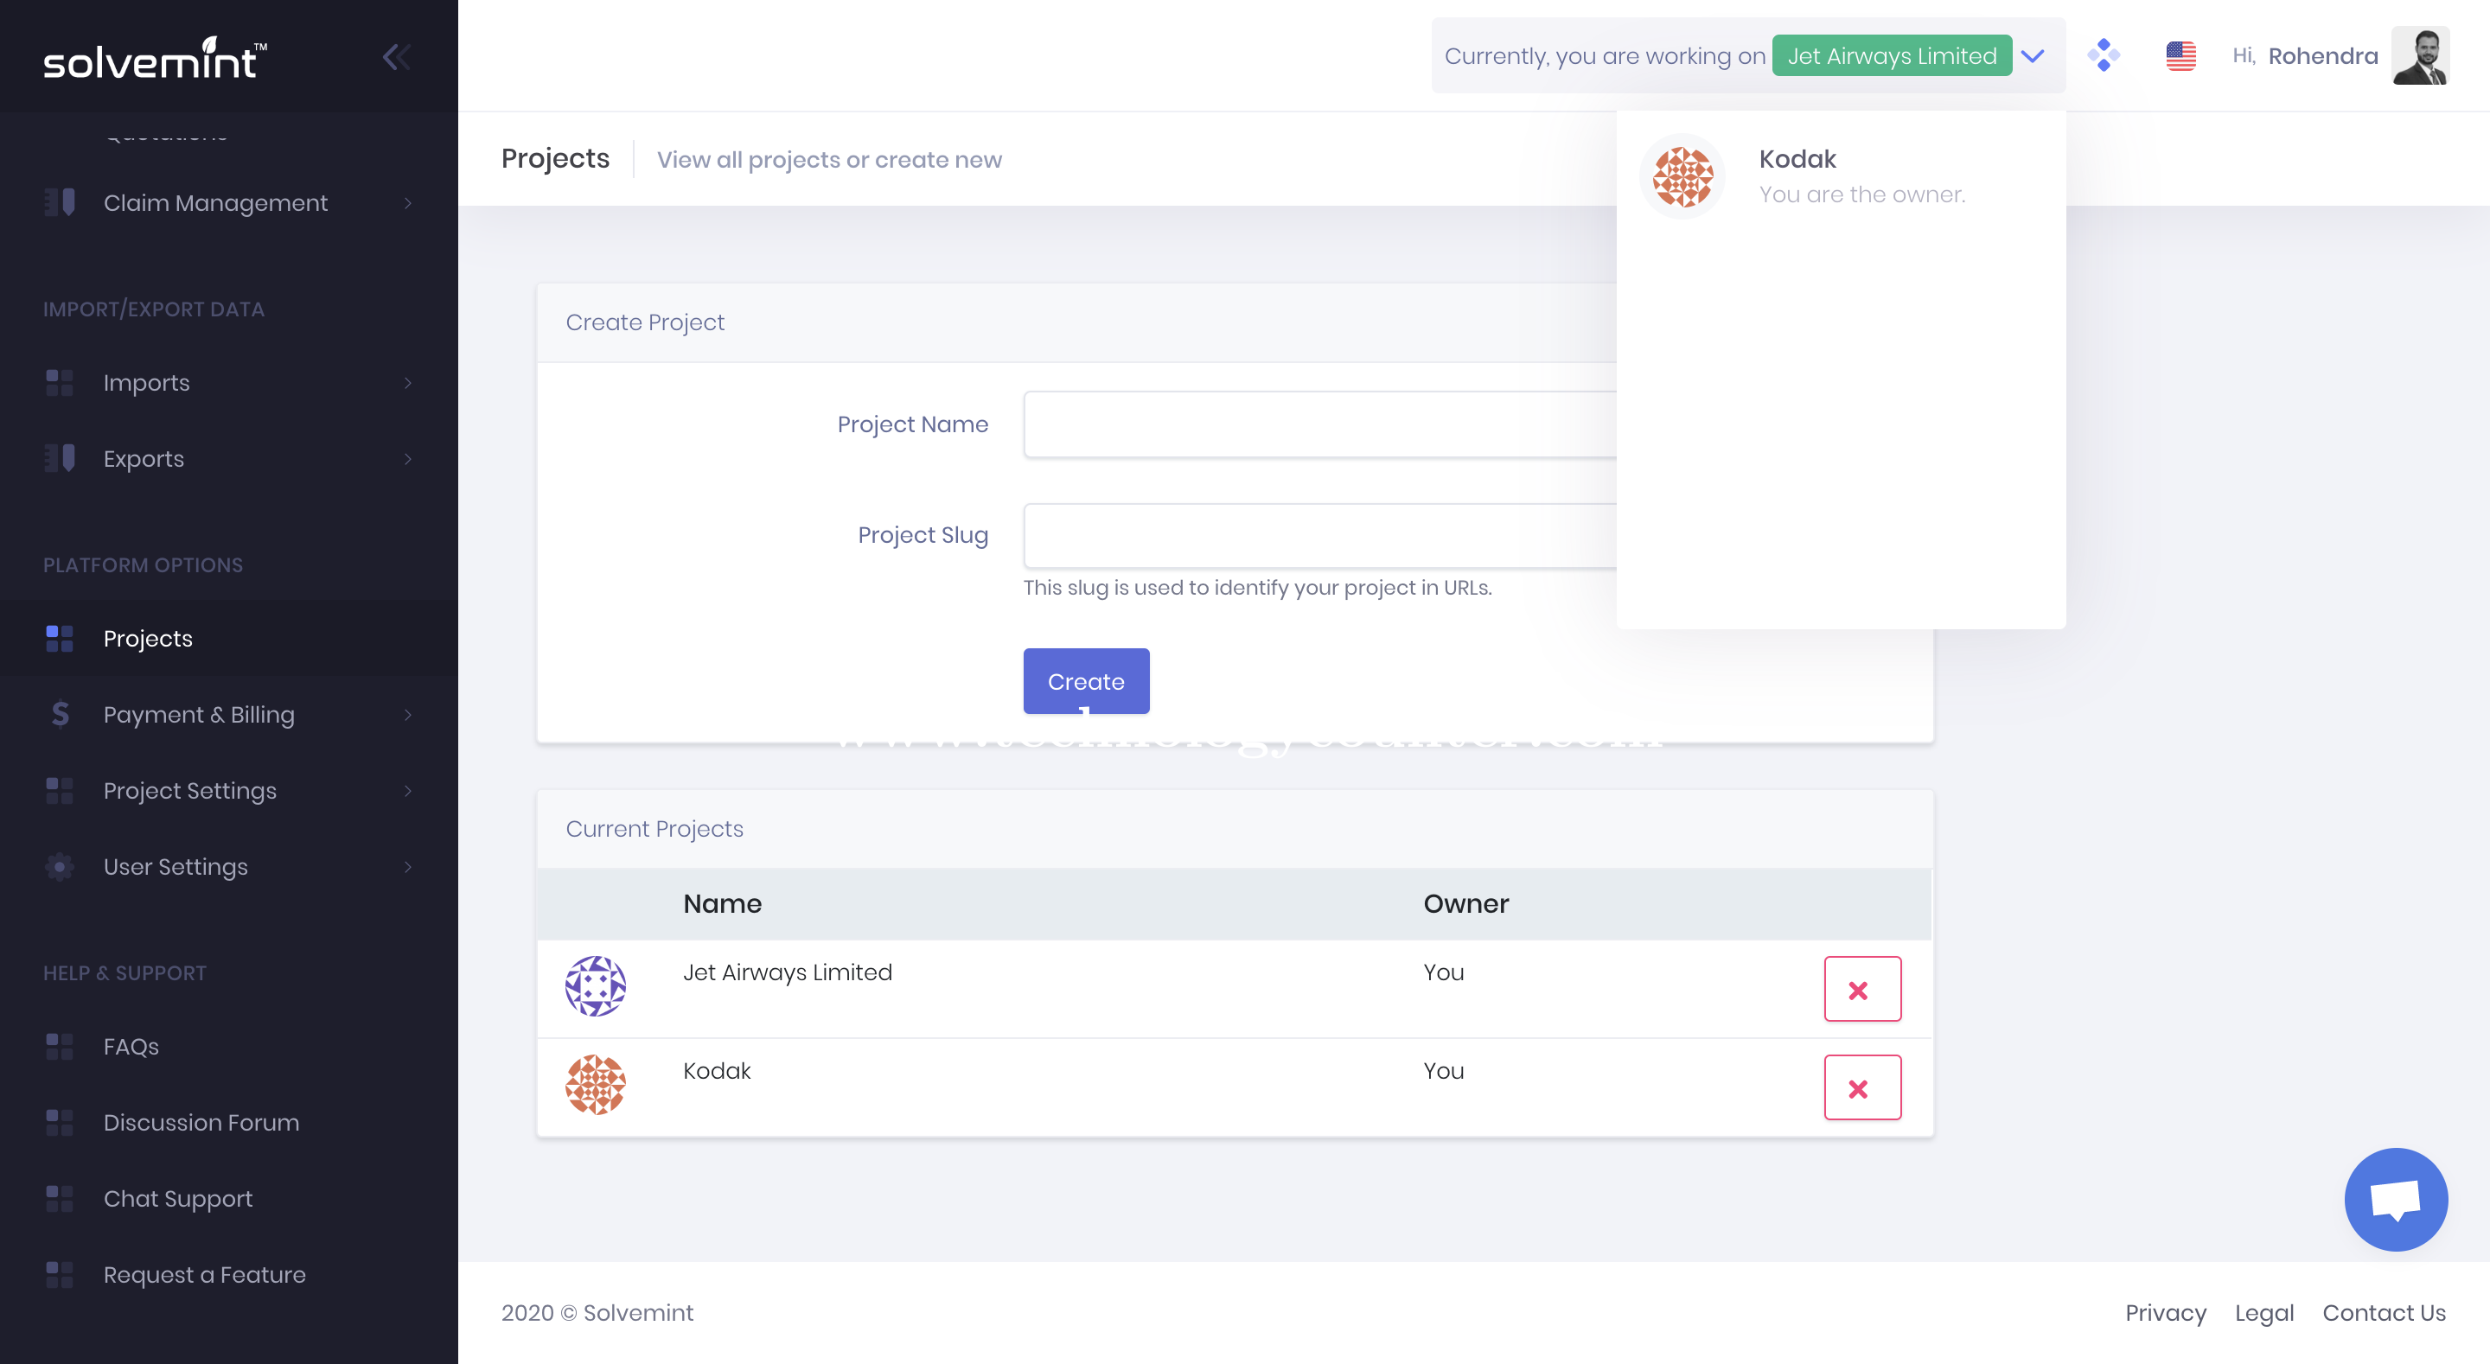This screenshot has height=1364, width=2490.
Task: Open Discussion Forum menu item
Action: pos(229,1122)
